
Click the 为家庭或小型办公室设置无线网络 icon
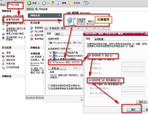point(3,29)
